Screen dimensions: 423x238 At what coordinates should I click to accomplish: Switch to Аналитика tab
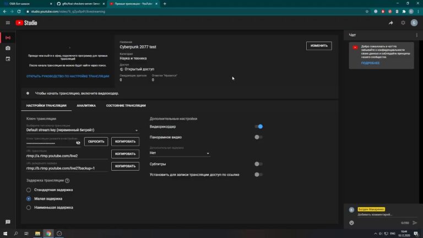pyautogui.click(x=86, y=106)
